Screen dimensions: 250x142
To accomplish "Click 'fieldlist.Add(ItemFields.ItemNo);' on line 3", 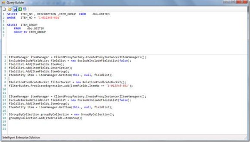I will (x=37, y=64).
